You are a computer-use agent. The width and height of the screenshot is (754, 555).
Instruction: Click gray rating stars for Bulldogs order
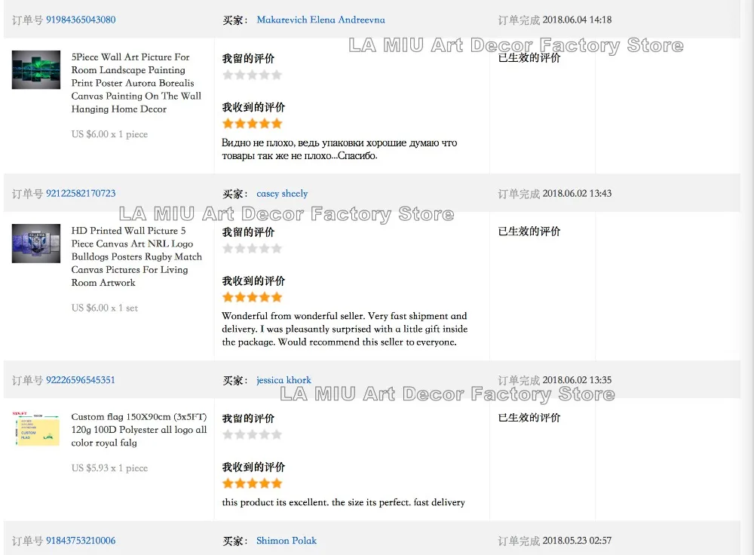(252, 248)
